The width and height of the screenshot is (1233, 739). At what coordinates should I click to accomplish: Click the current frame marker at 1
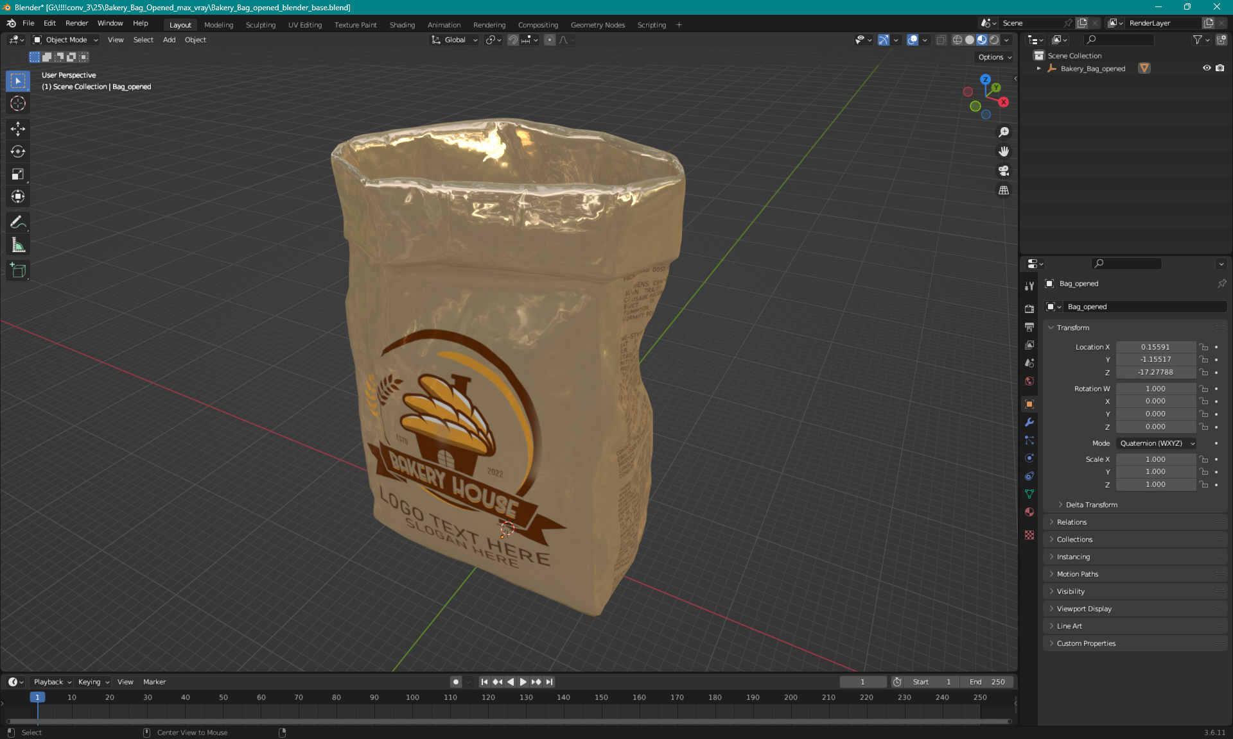(37, 697)
